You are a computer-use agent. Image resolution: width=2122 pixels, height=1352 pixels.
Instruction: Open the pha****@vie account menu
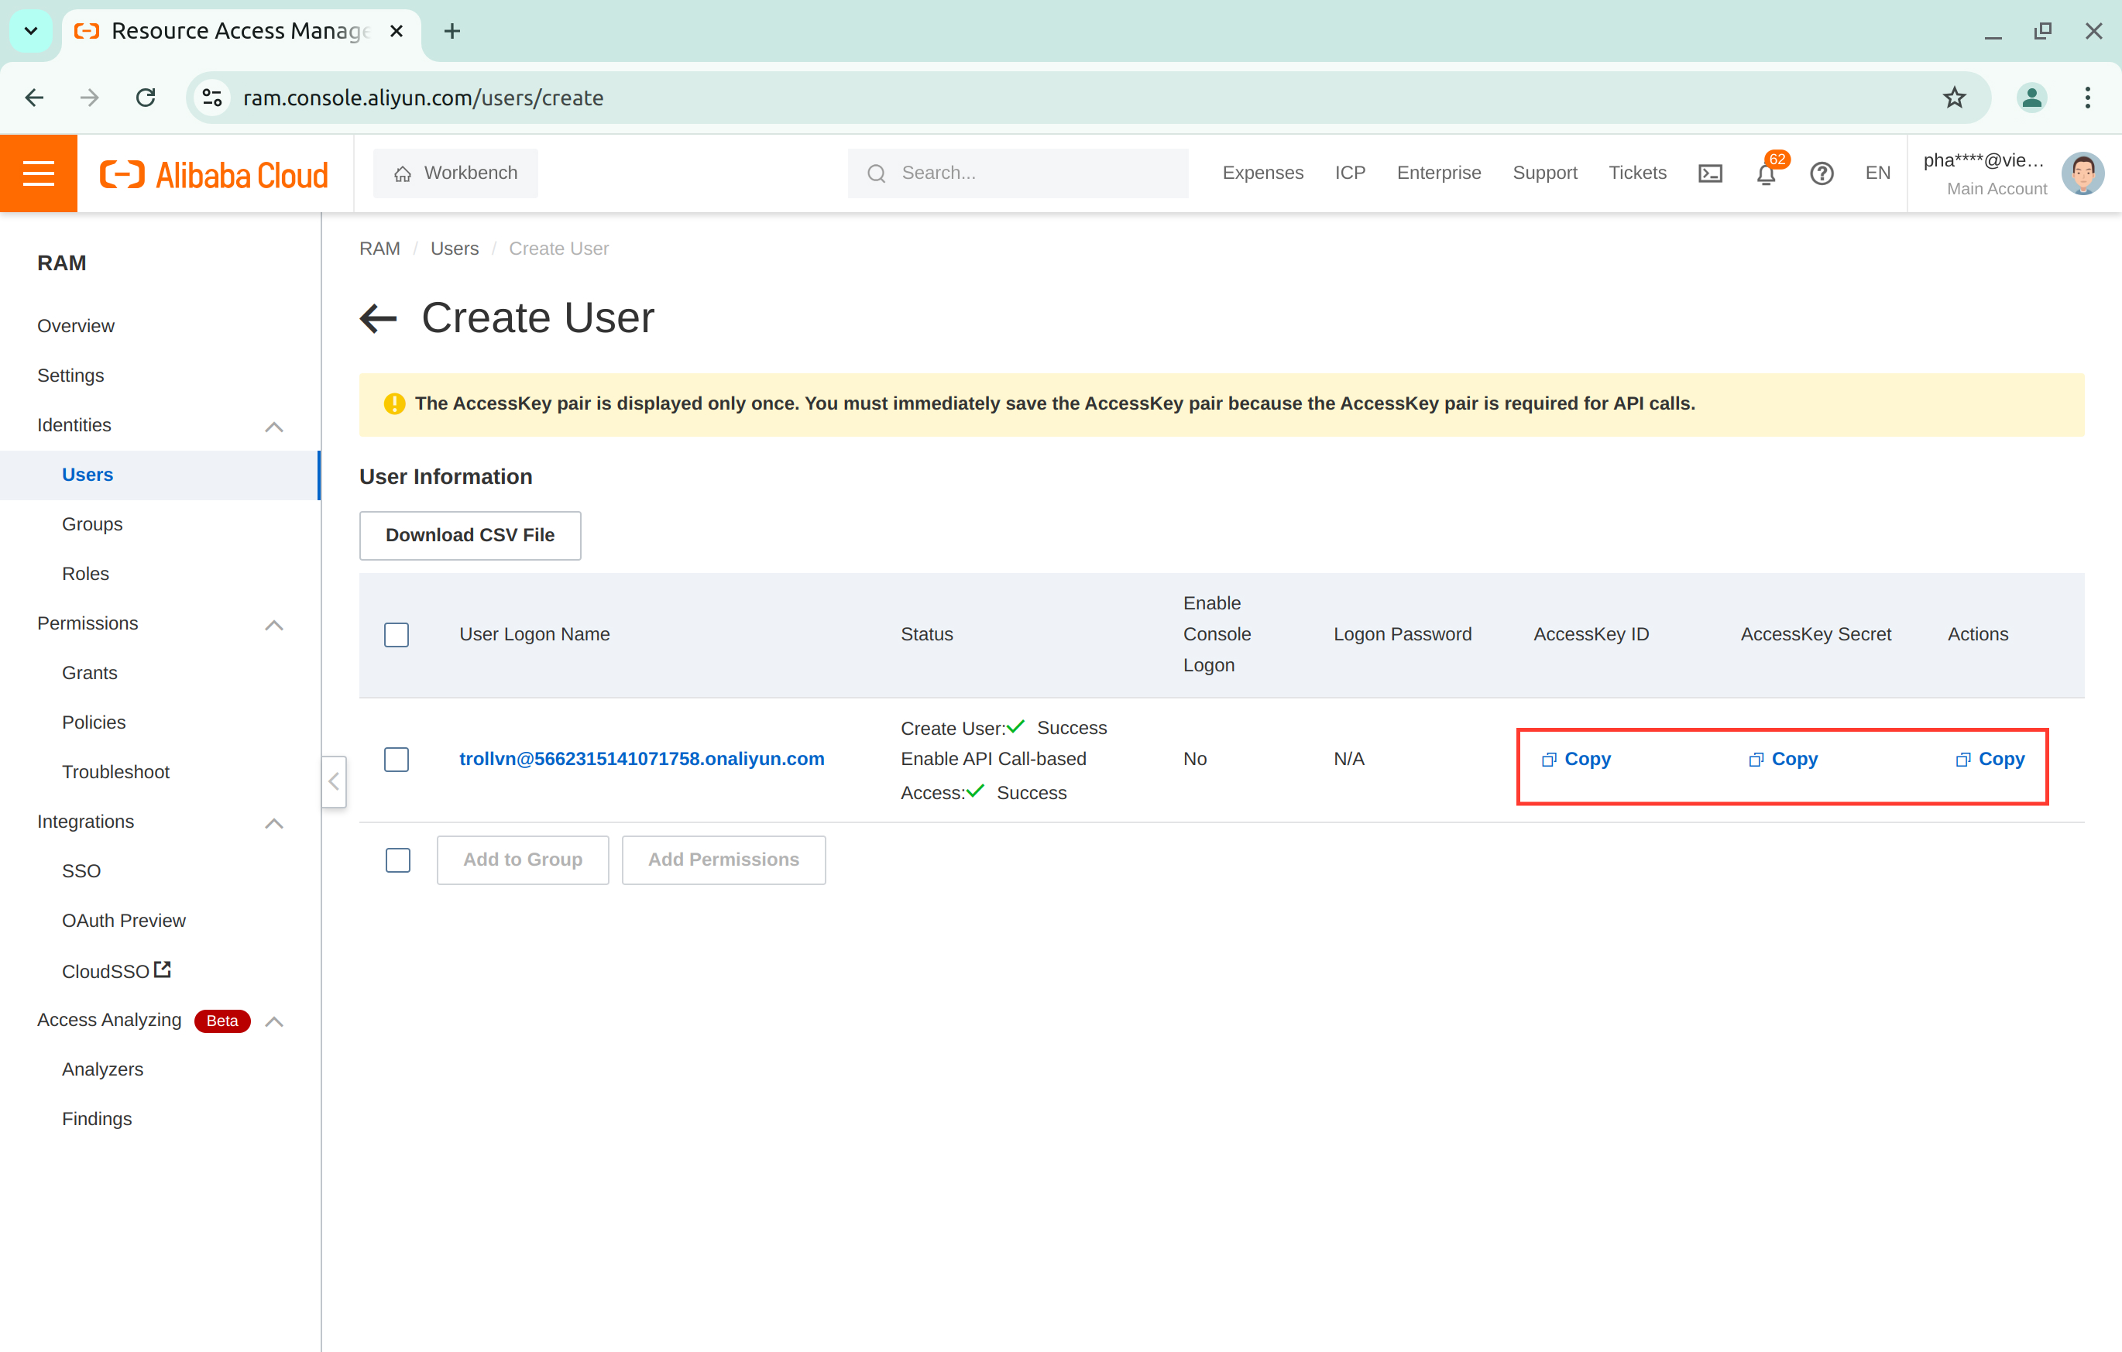pyautogui.click(x=1984, y=173)
